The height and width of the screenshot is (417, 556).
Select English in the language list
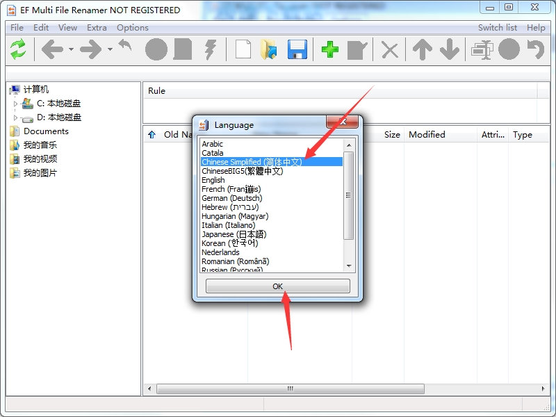pos(213,180)
